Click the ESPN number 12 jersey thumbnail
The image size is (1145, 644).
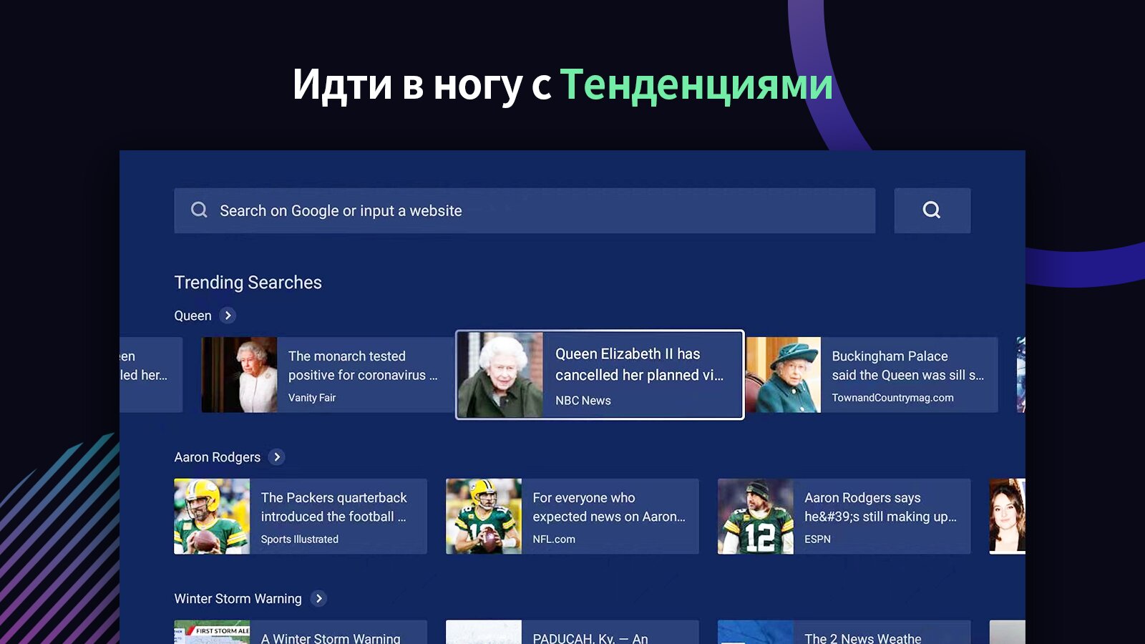(x=756, y=517)
